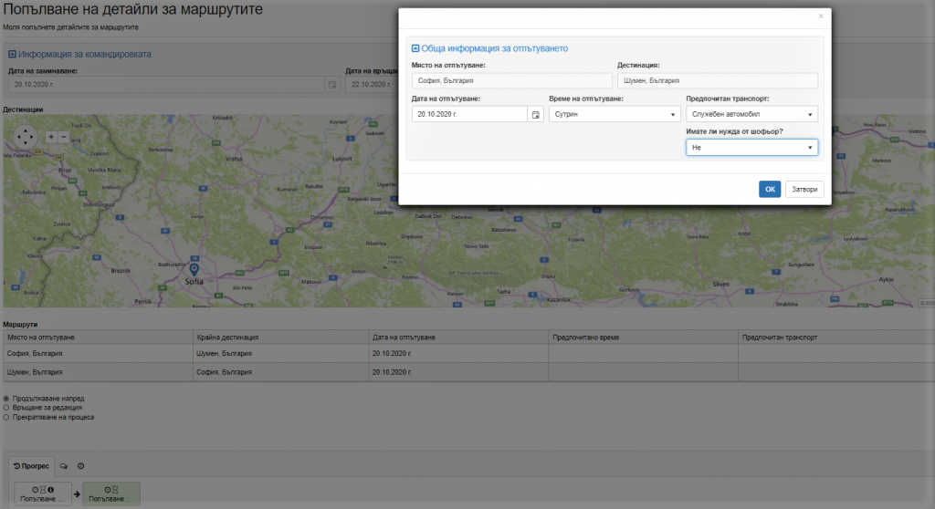Pan the map up with the arrow
This screenshot has width=935, height=509.
25,130
